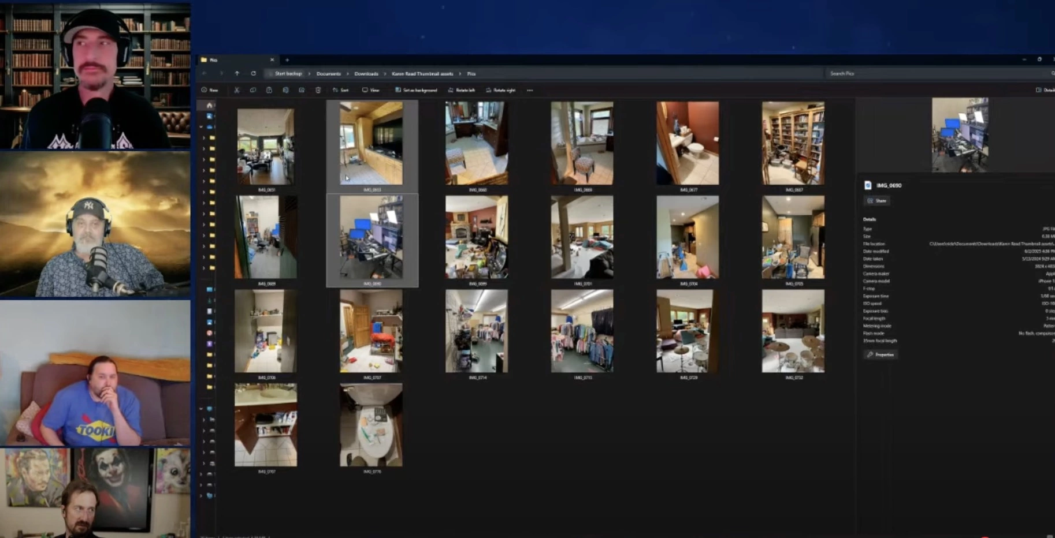
Task: Go back with the Back arrow
Action: point(205,73)
